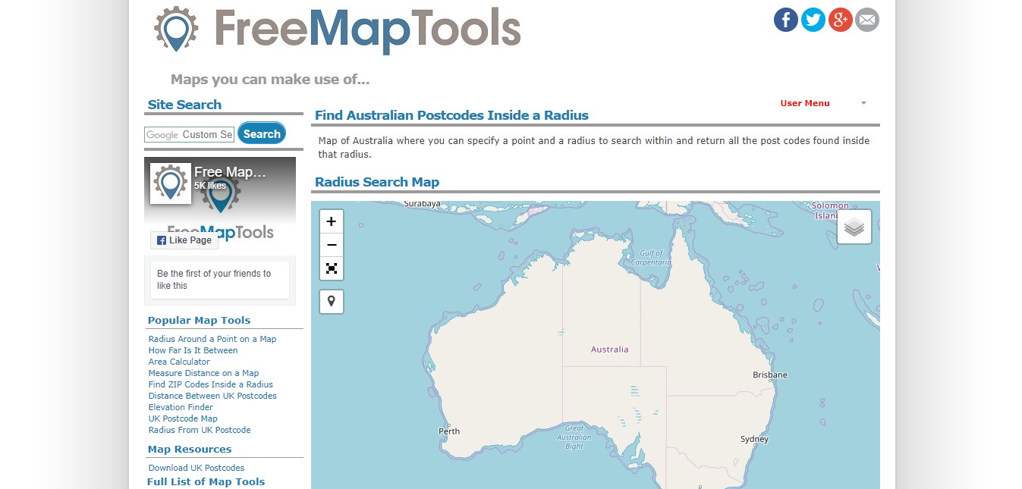Click the Sydney label on the map
This screenshot has width=1022, height=489.
coord(754,439)
